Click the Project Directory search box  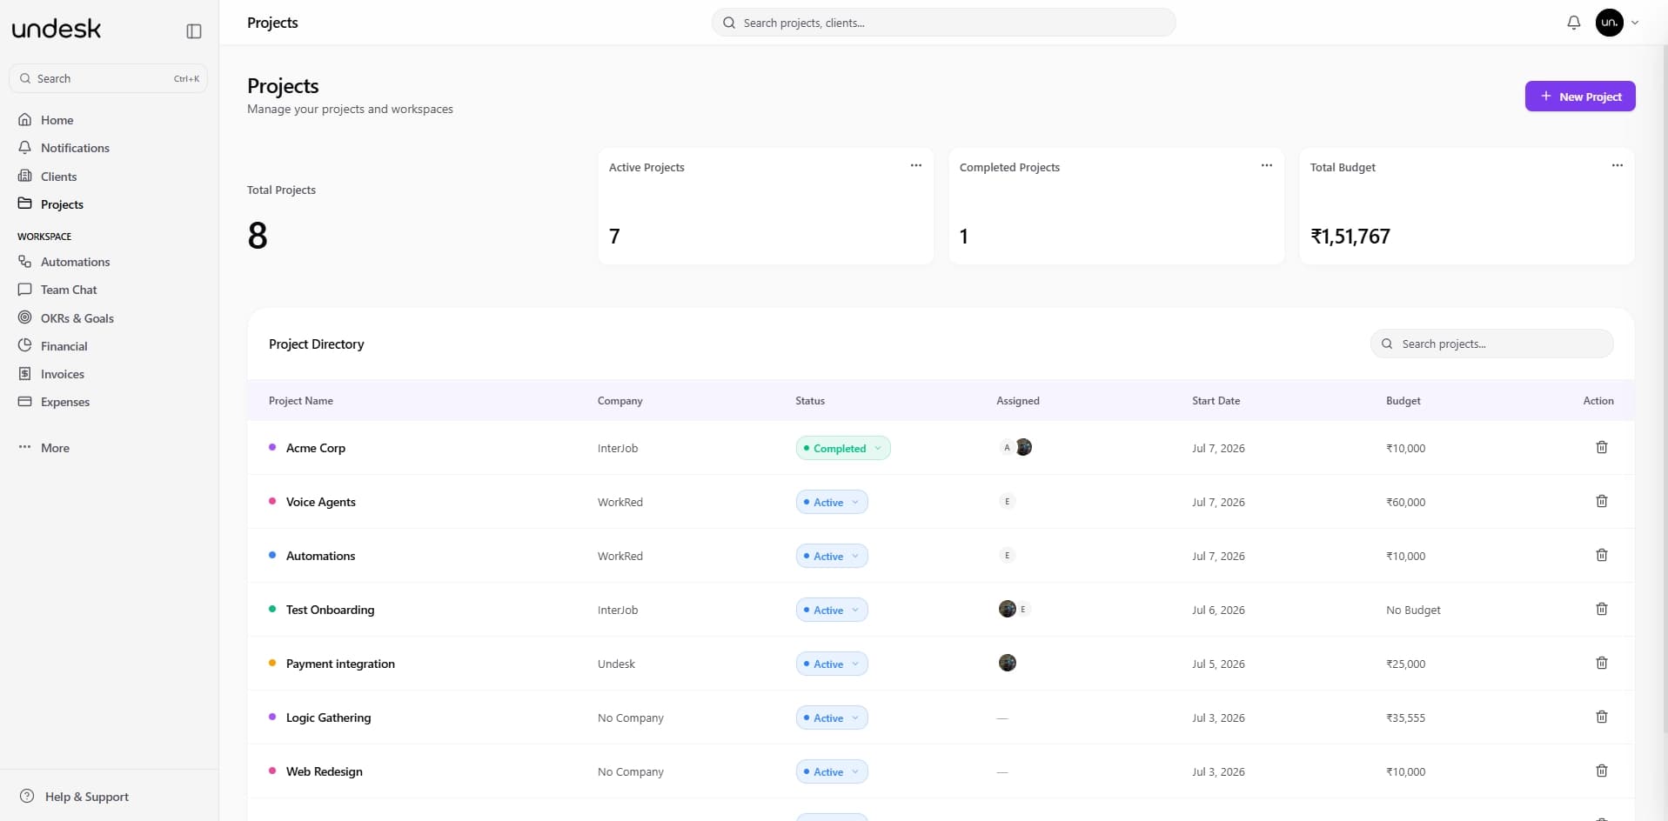(1491, 344)
